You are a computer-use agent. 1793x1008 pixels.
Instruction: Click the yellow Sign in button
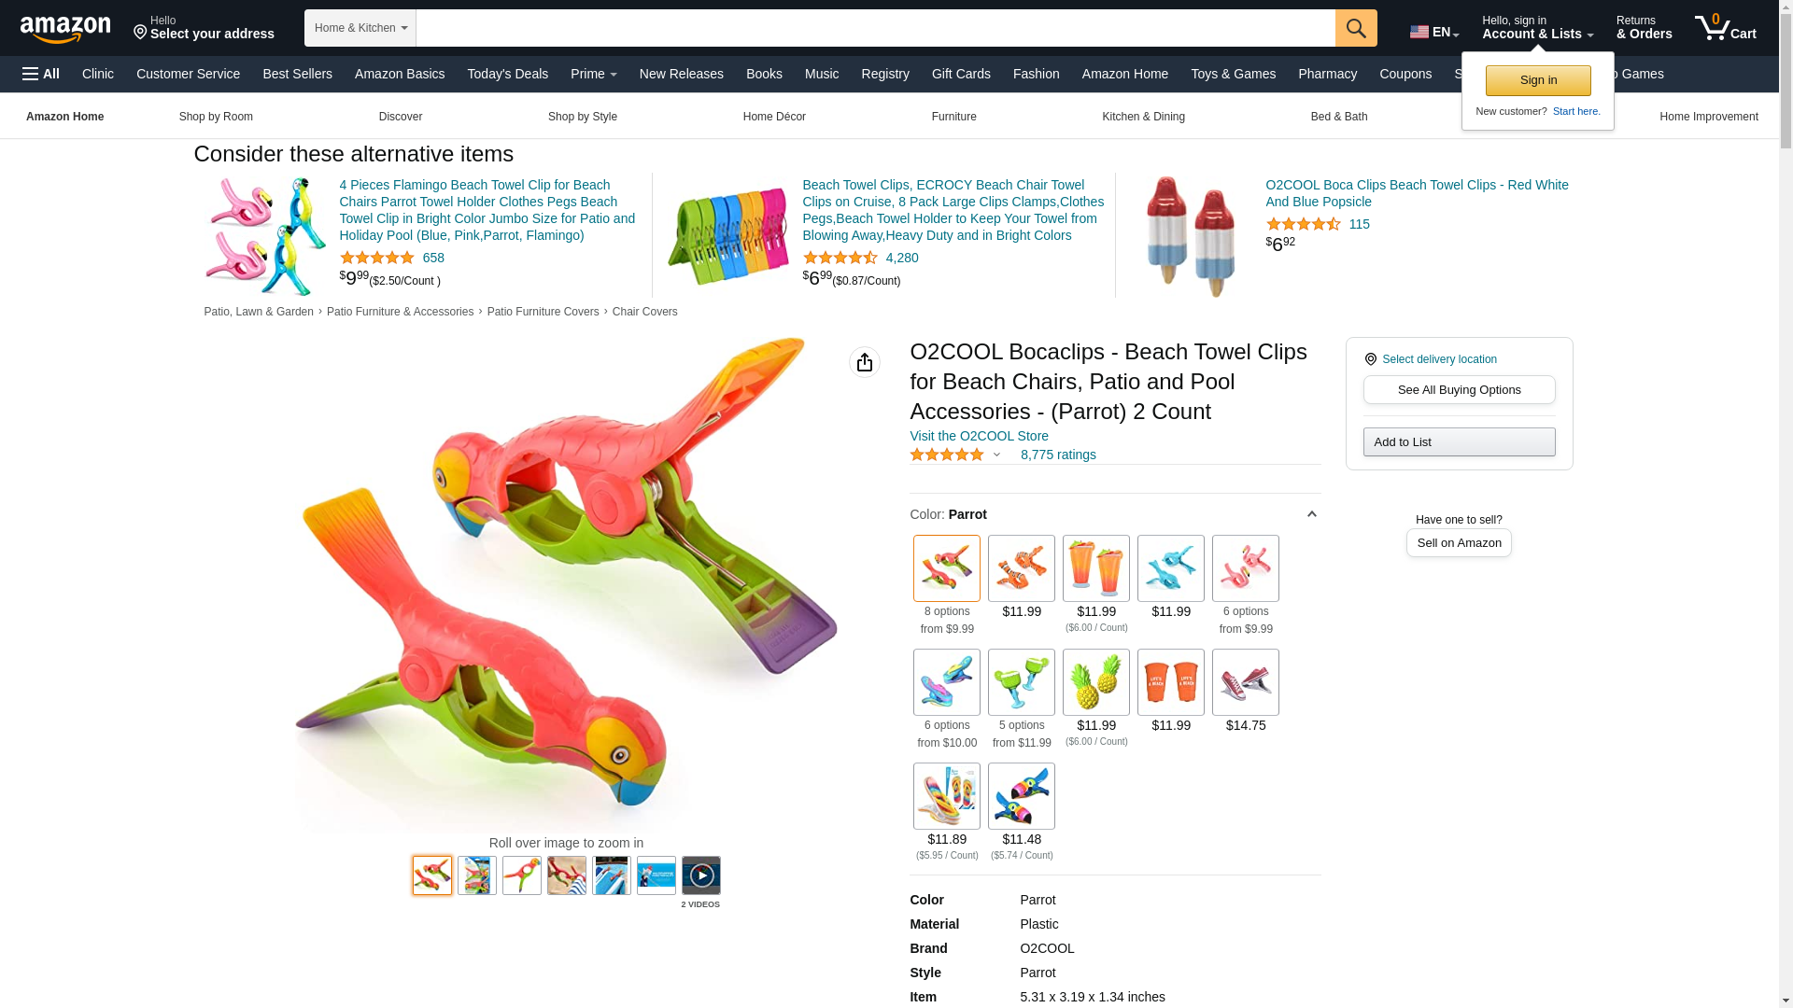[x=1538, y=80]
